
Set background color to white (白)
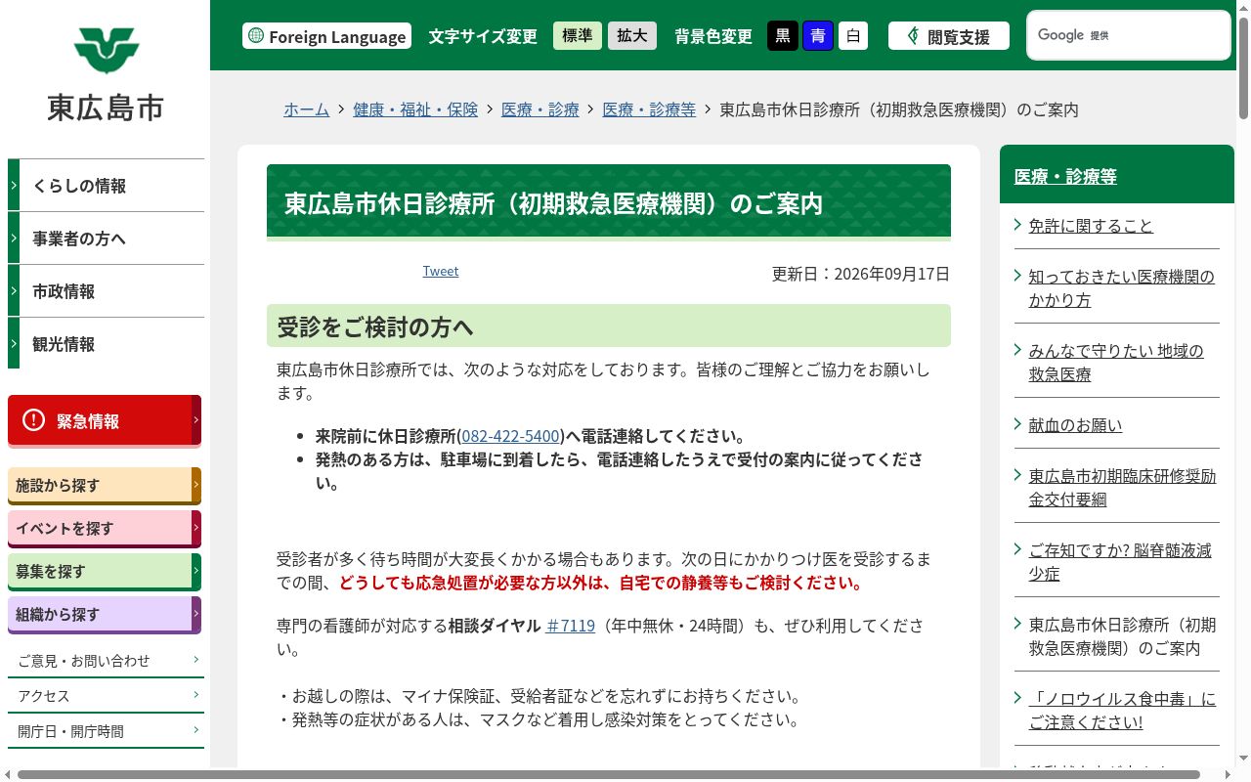(853, 36)
